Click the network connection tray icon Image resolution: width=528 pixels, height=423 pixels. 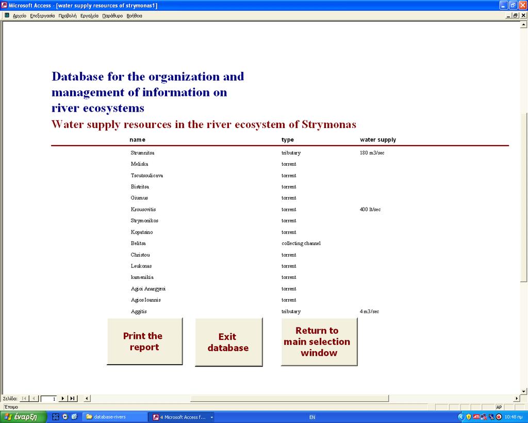coord(484,417)
